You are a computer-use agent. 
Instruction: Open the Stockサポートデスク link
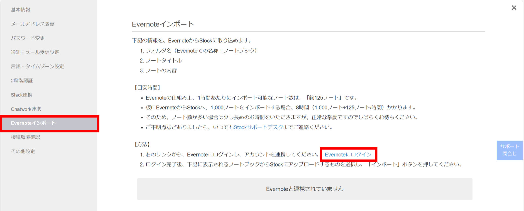click(258, 127)
